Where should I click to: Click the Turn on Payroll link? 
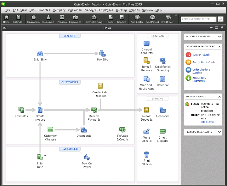click(201, 55)
